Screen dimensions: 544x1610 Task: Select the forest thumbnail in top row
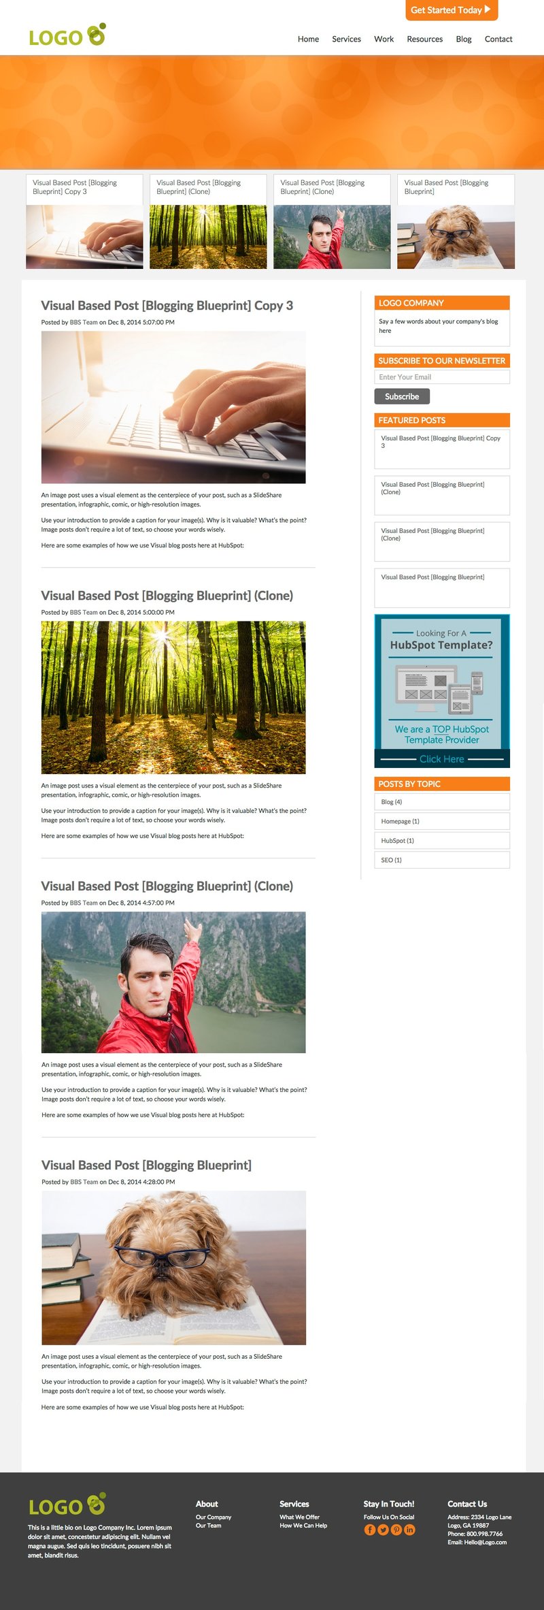point(208,237)
